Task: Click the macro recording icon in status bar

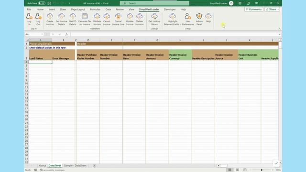Action: [x=35, y=170]
